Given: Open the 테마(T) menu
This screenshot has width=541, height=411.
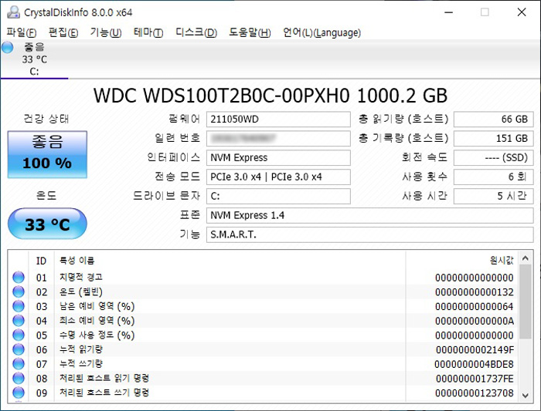Looking at the screenshot, I should coord(148,32).
